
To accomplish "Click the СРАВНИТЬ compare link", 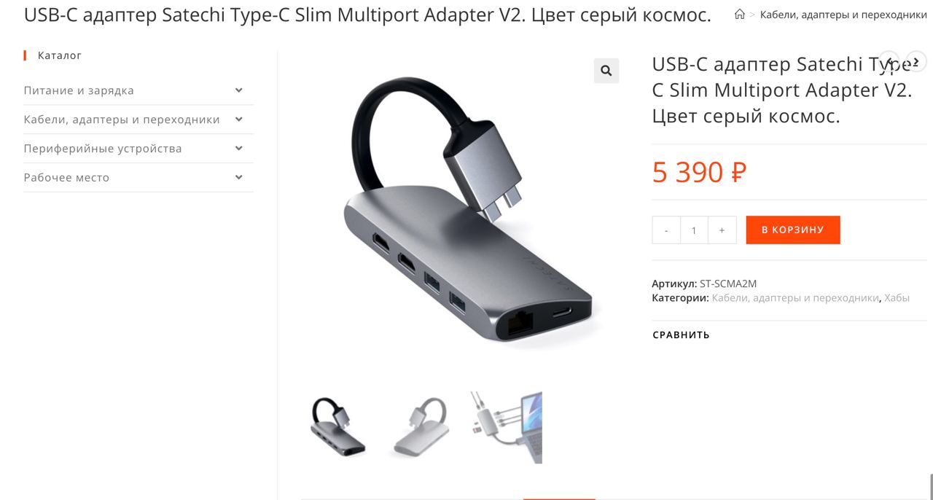I will (681, 335).
